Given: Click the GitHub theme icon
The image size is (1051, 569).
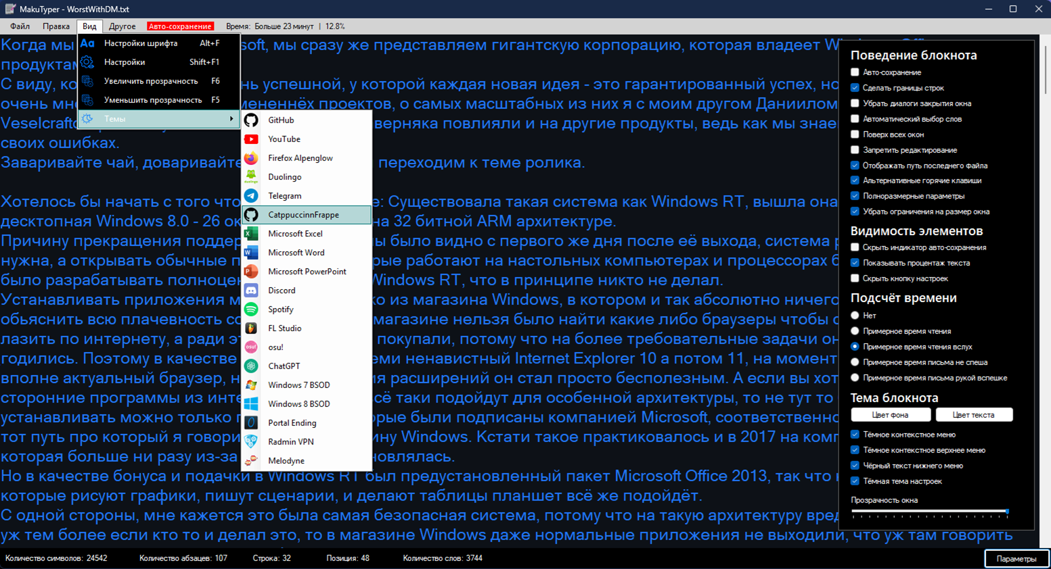Looking at the screenshot, I should pos(251,120).
